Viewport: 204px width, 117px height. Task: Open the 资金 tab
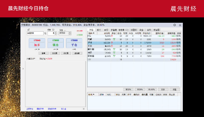(x=141, y=30)
